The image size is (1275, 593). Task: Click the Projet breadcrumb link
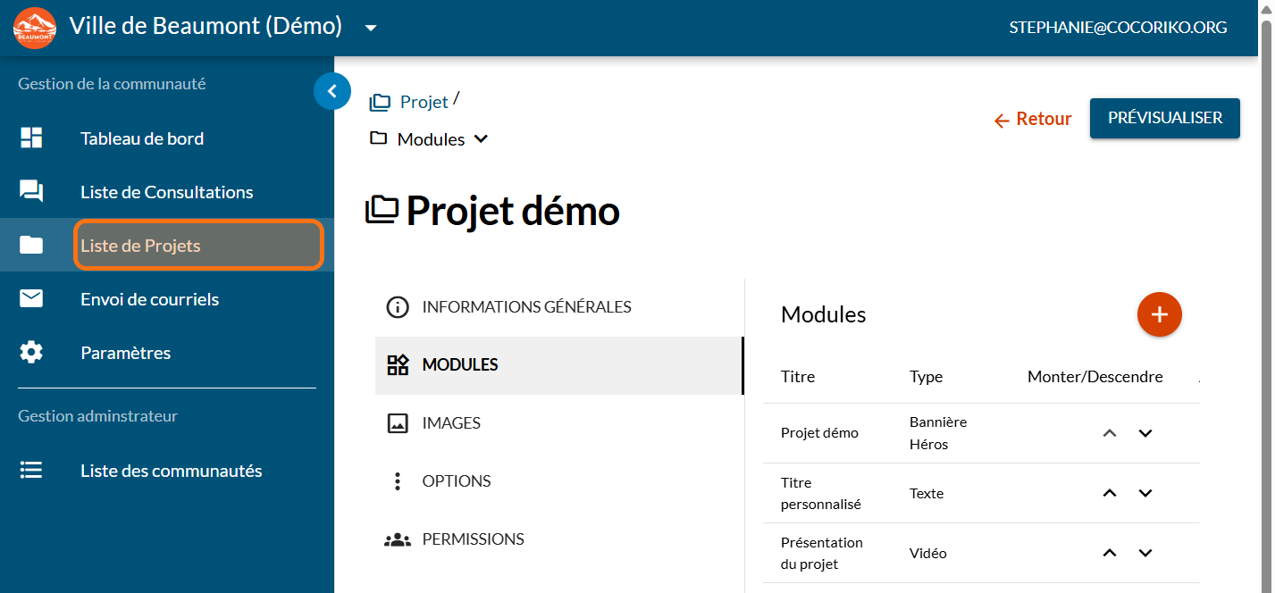pos(424,102)
